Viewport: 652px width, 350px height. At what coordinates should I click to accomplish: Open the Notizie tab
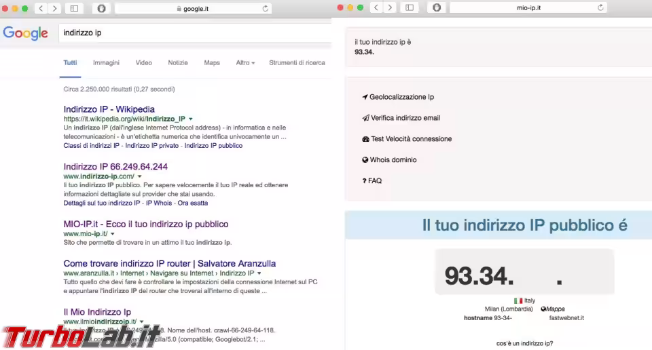(x=178, y=62)
